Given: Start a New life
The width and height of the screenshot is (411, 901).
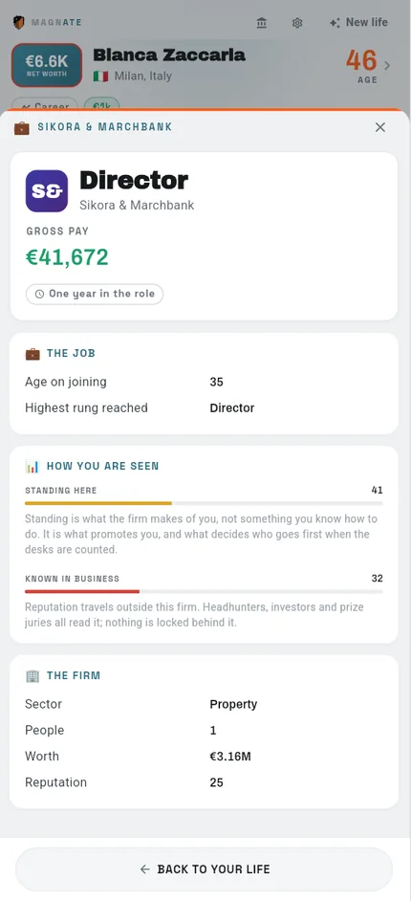Looking at the screenshot, I should (x=358, y=22).
